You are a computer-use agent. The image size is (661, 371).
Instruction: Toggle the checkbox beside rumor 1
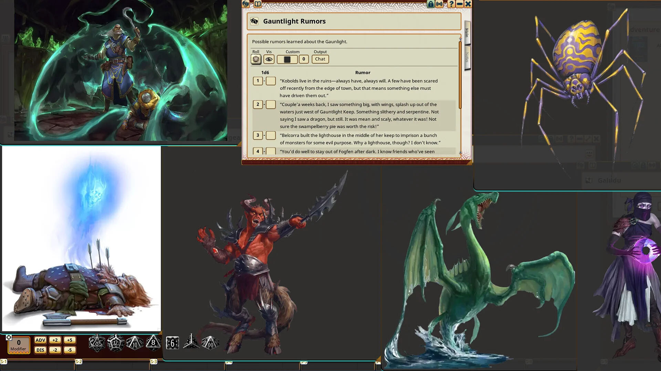pyautogui.click(x=271, y=81)
